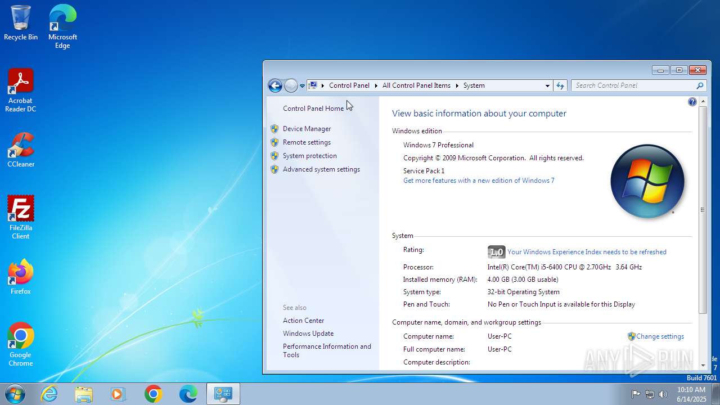This screenshot has width=720, height=405.
Task: Open Microsoft Edge desktop shortcut
Action: (62, 26)
